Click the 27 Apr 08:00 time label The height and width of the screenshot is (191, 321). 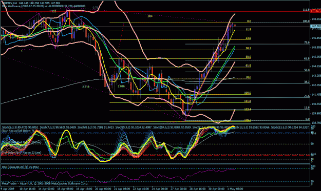179,189
